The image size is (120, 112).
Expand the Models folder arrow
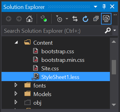coord(16,93)
